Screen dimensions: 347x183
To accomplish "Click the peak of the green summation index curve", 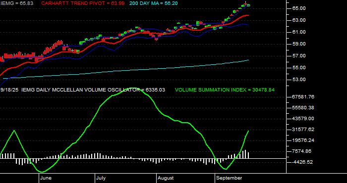I will [133, 89].
